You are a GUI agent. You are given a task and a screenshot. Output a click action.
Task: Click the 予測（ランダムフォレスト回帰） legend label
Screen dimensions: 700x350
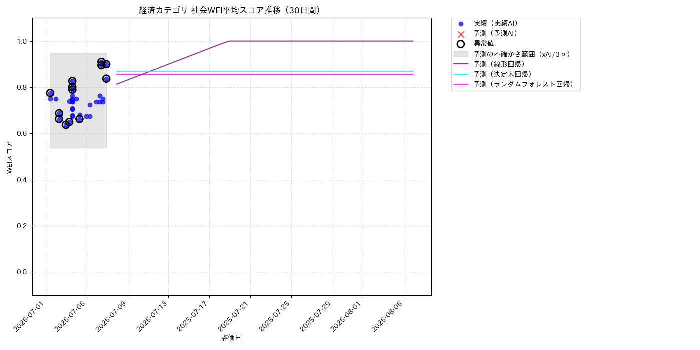[525, 84]
